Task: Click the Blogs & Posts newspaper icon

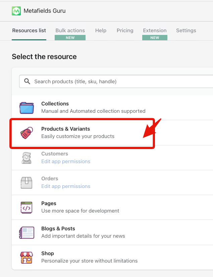Action: click(26, 232)
